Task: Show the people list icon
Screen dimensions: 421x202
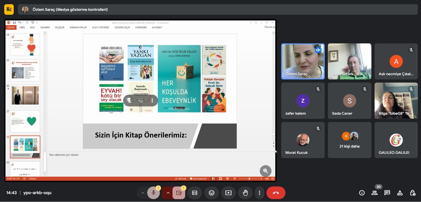Action: click(375, 193)
